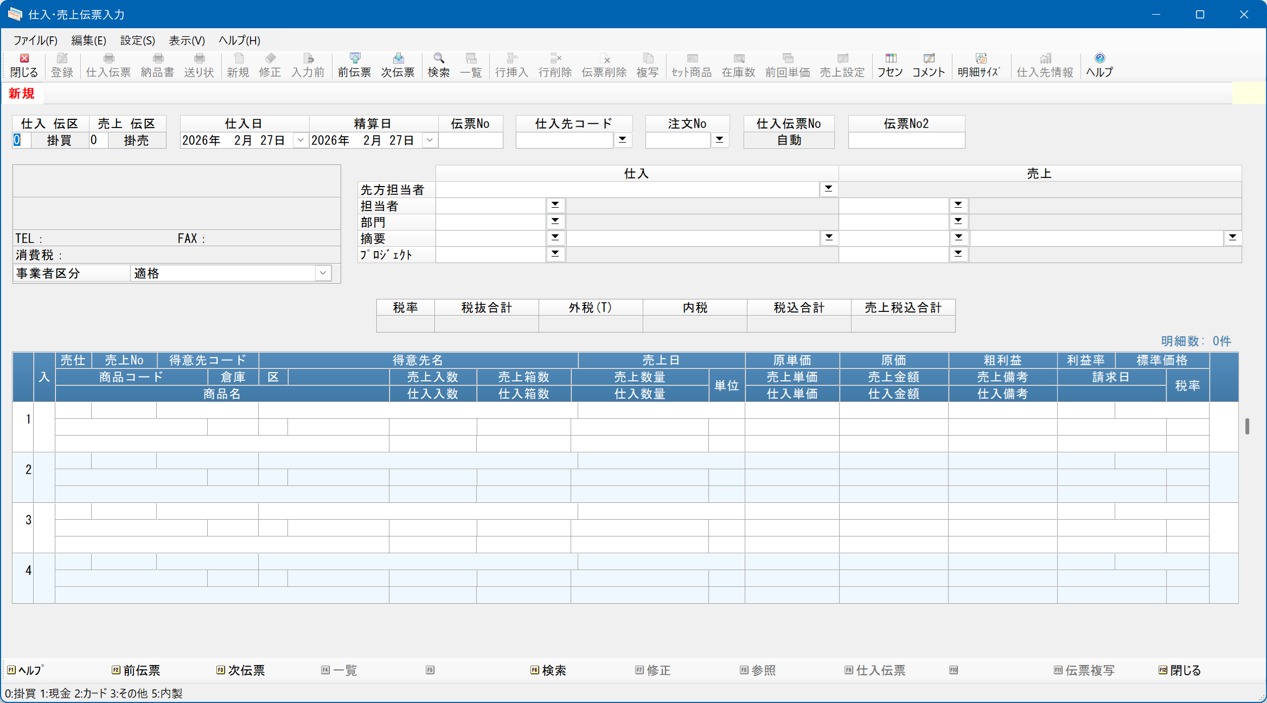1267x703 pixels.
Task: Open the コメント toolbar icon
Action: [928, 65]
